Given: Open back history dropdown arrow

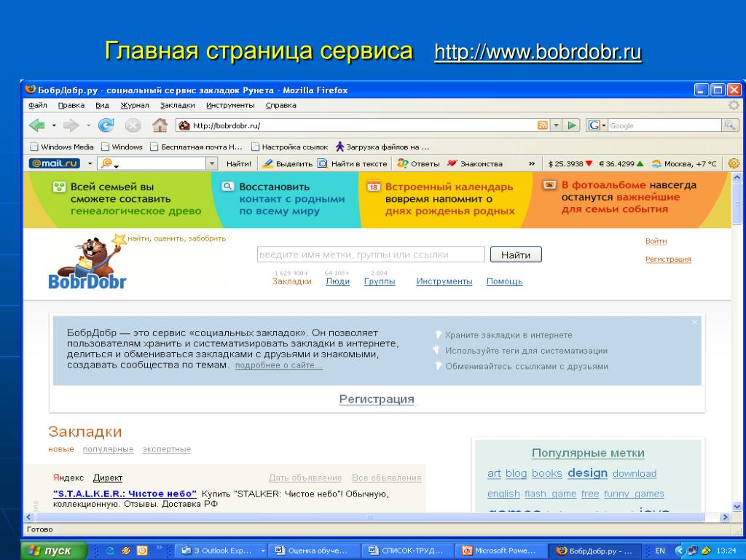Looking at the screenshot, I should pos(54,125).
